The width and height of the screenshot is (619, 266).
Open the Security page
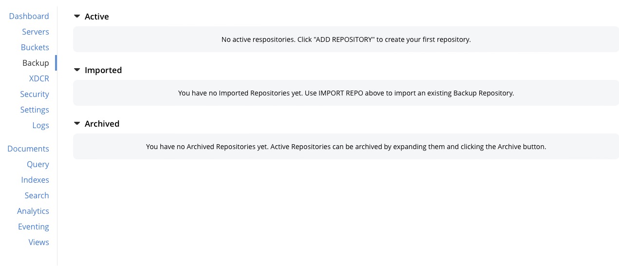(35, 94)
